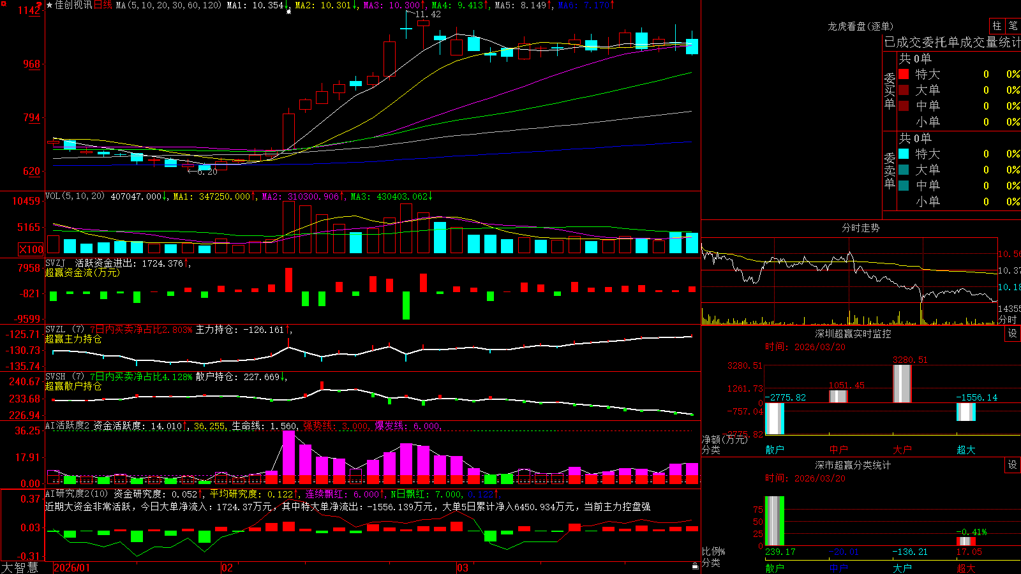
Task: Click the 散户持仓: 227.669 value
Action: click(238, 377)
